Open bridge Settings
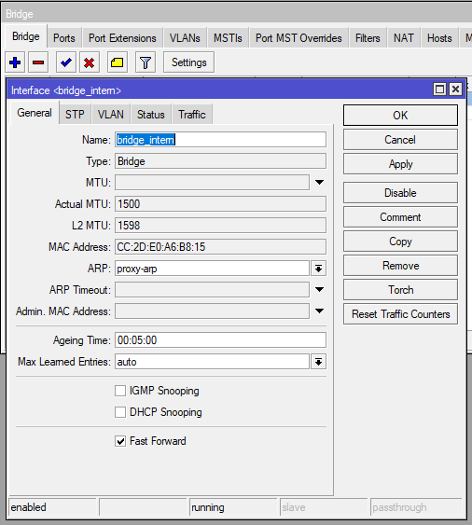The height and width of the screenshot is (525, 472). click(x=189, y=62)
